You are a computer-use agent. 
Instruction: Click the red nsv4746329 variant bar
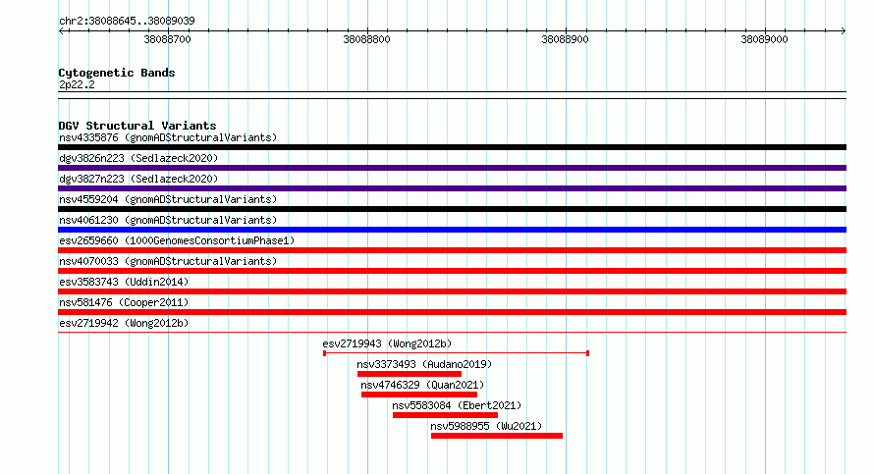click(419, 395)
